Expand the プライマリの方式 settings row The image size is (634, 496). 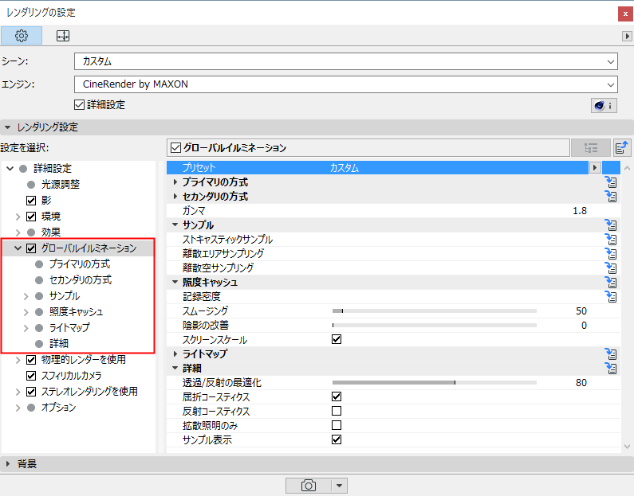(175, 182)
